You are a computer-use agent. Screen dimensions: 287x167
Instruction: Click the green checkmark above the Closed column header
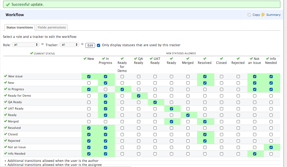point(222,59)
